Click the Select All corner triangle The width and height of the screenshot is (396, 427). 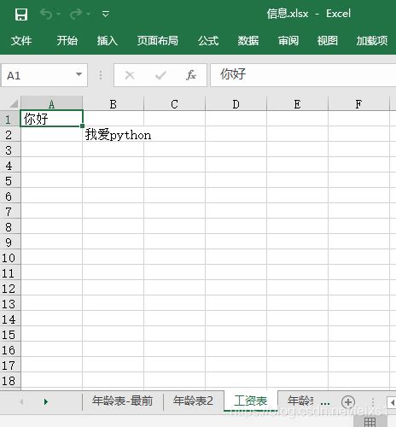tap(13, 103)
